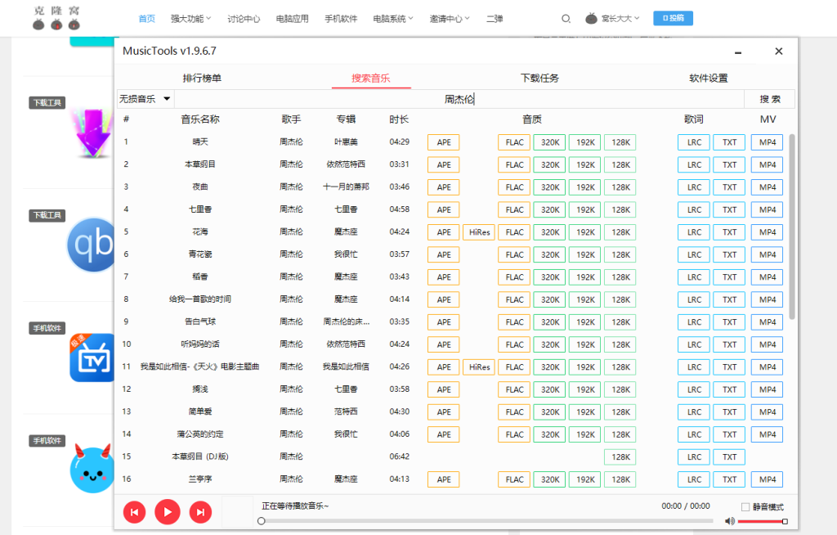Click the album art thumbnail in player
This screenshot has height=535, width=837.
(x=238, y=512)
